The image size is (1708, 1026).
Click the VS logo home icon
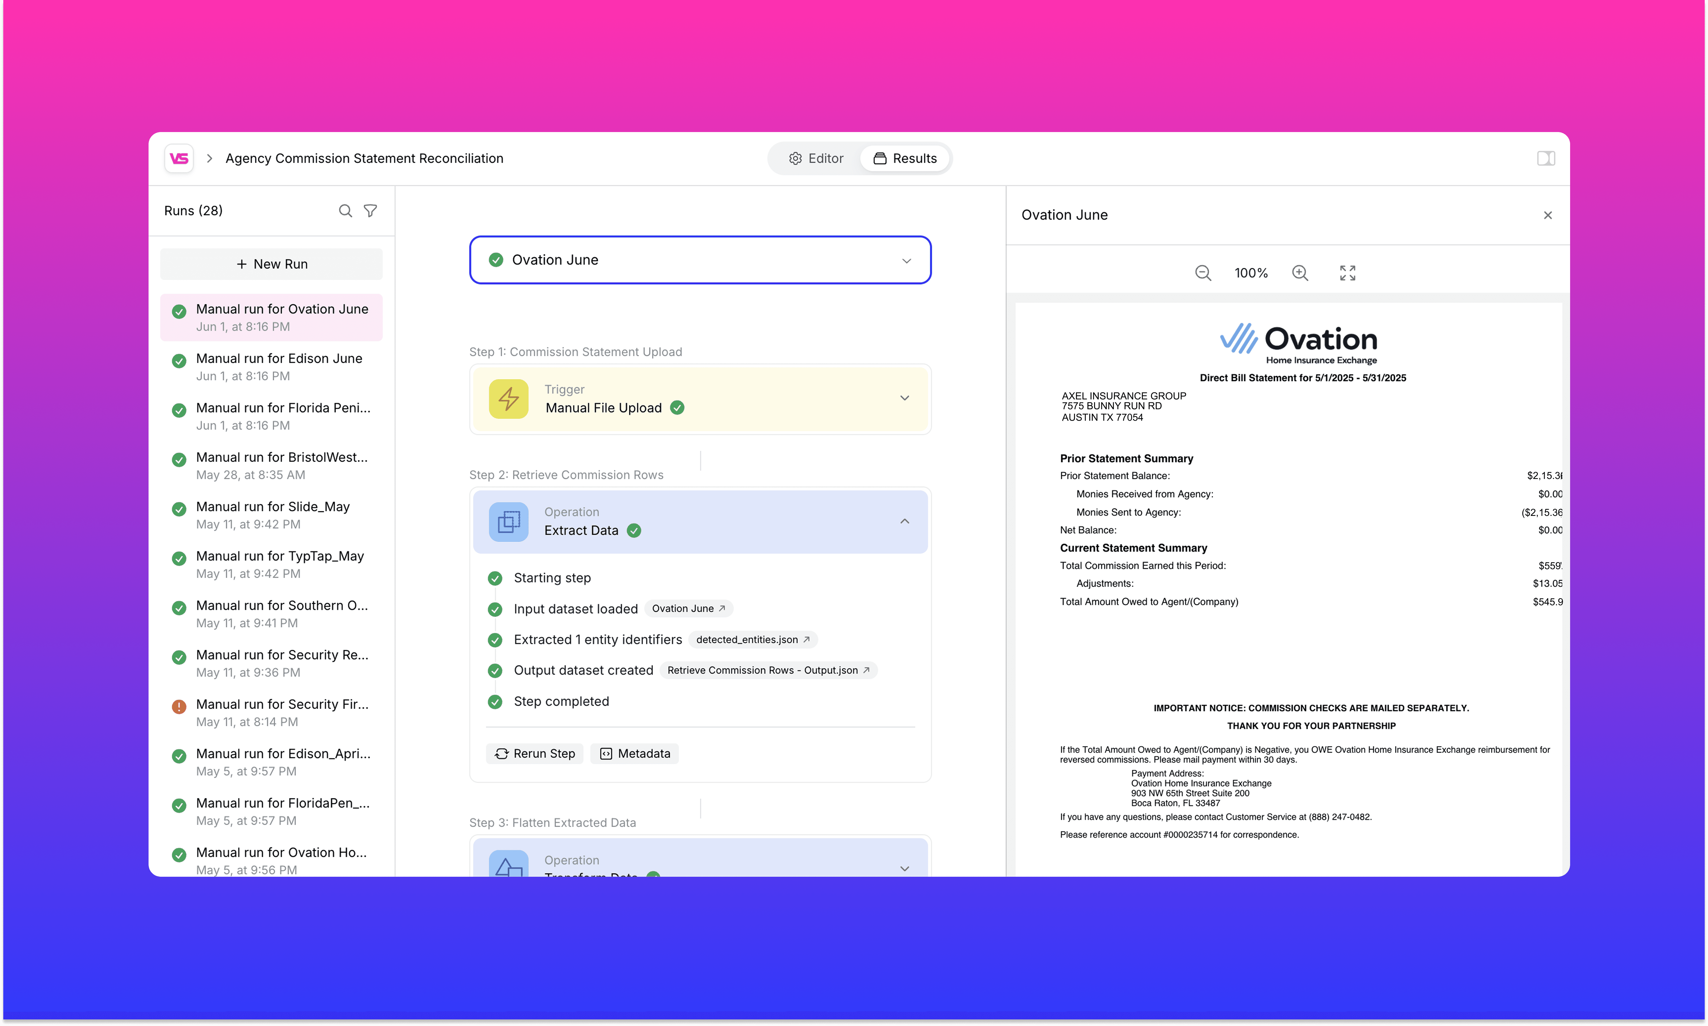pos(179,158)
